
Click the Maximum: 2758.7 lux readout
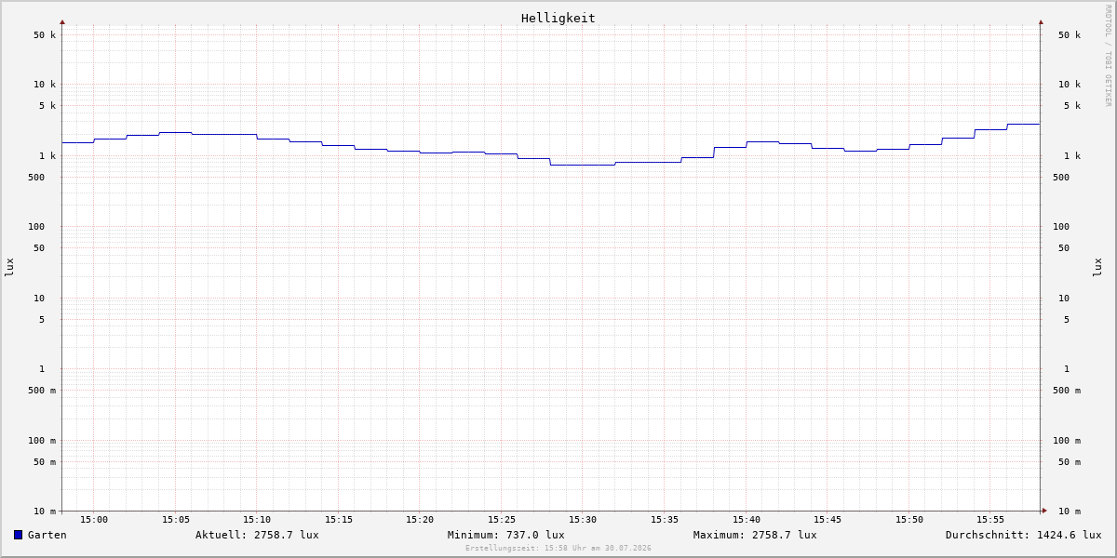[755, 535]
